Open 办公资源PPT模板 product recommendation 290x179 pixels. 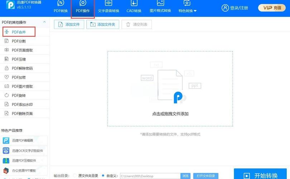[x=24, y=170]
